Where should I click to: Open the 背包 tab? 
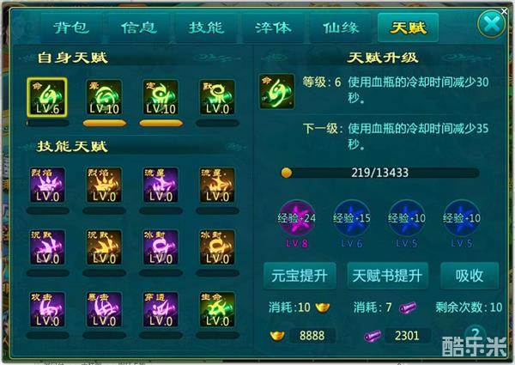pos(71,28)
